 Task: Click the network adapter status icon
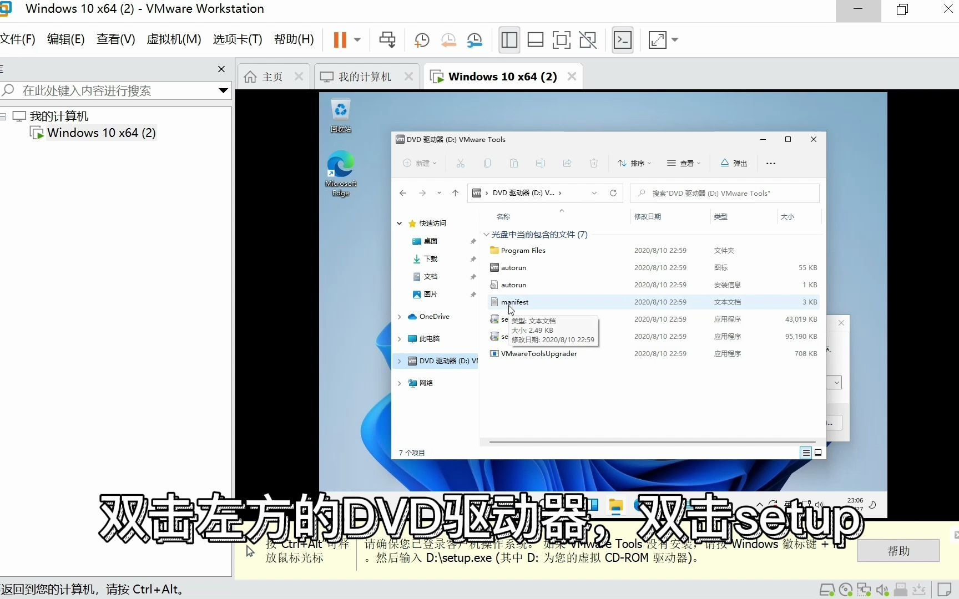864,590
